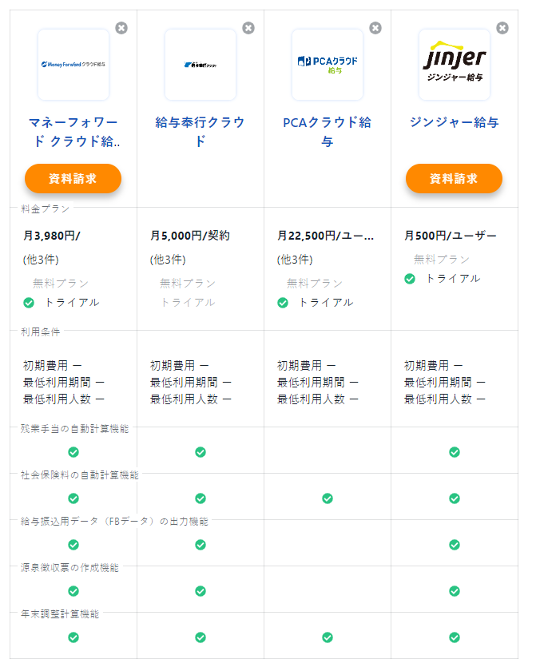This screenshot has width=536, height=667.
Task: Click トライアル check icon under 月500円/ユーザー
Action: [x=410, y=279]
